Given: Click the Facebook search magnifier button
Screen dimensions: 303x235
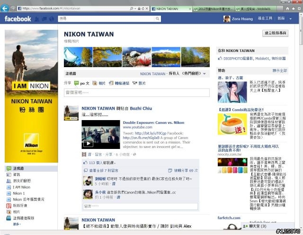Looking at the screenshot, I should (x=158, y=18).
